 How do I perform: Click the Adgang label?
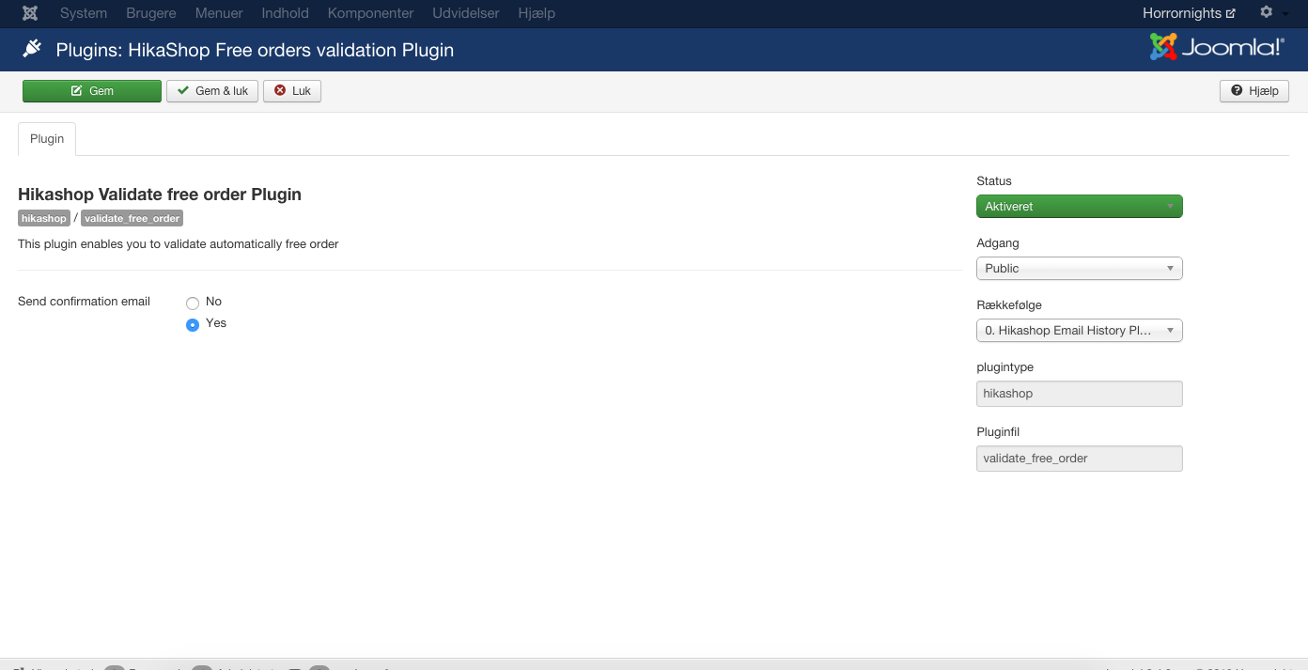pyautogui.click(x=998, y=243)
